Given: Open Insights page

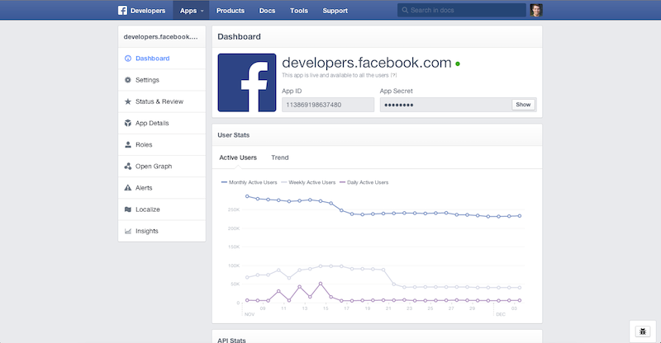Looking at the screenshot, I should pos(162,231).
